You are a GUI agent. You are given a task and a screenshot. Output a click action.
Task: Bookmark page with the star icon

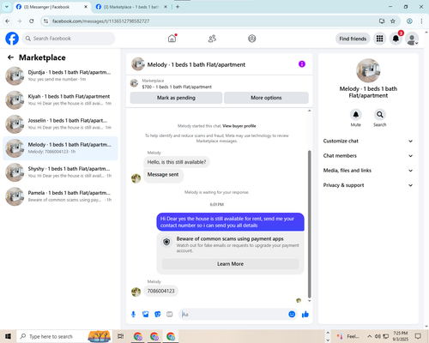point(393,21)
